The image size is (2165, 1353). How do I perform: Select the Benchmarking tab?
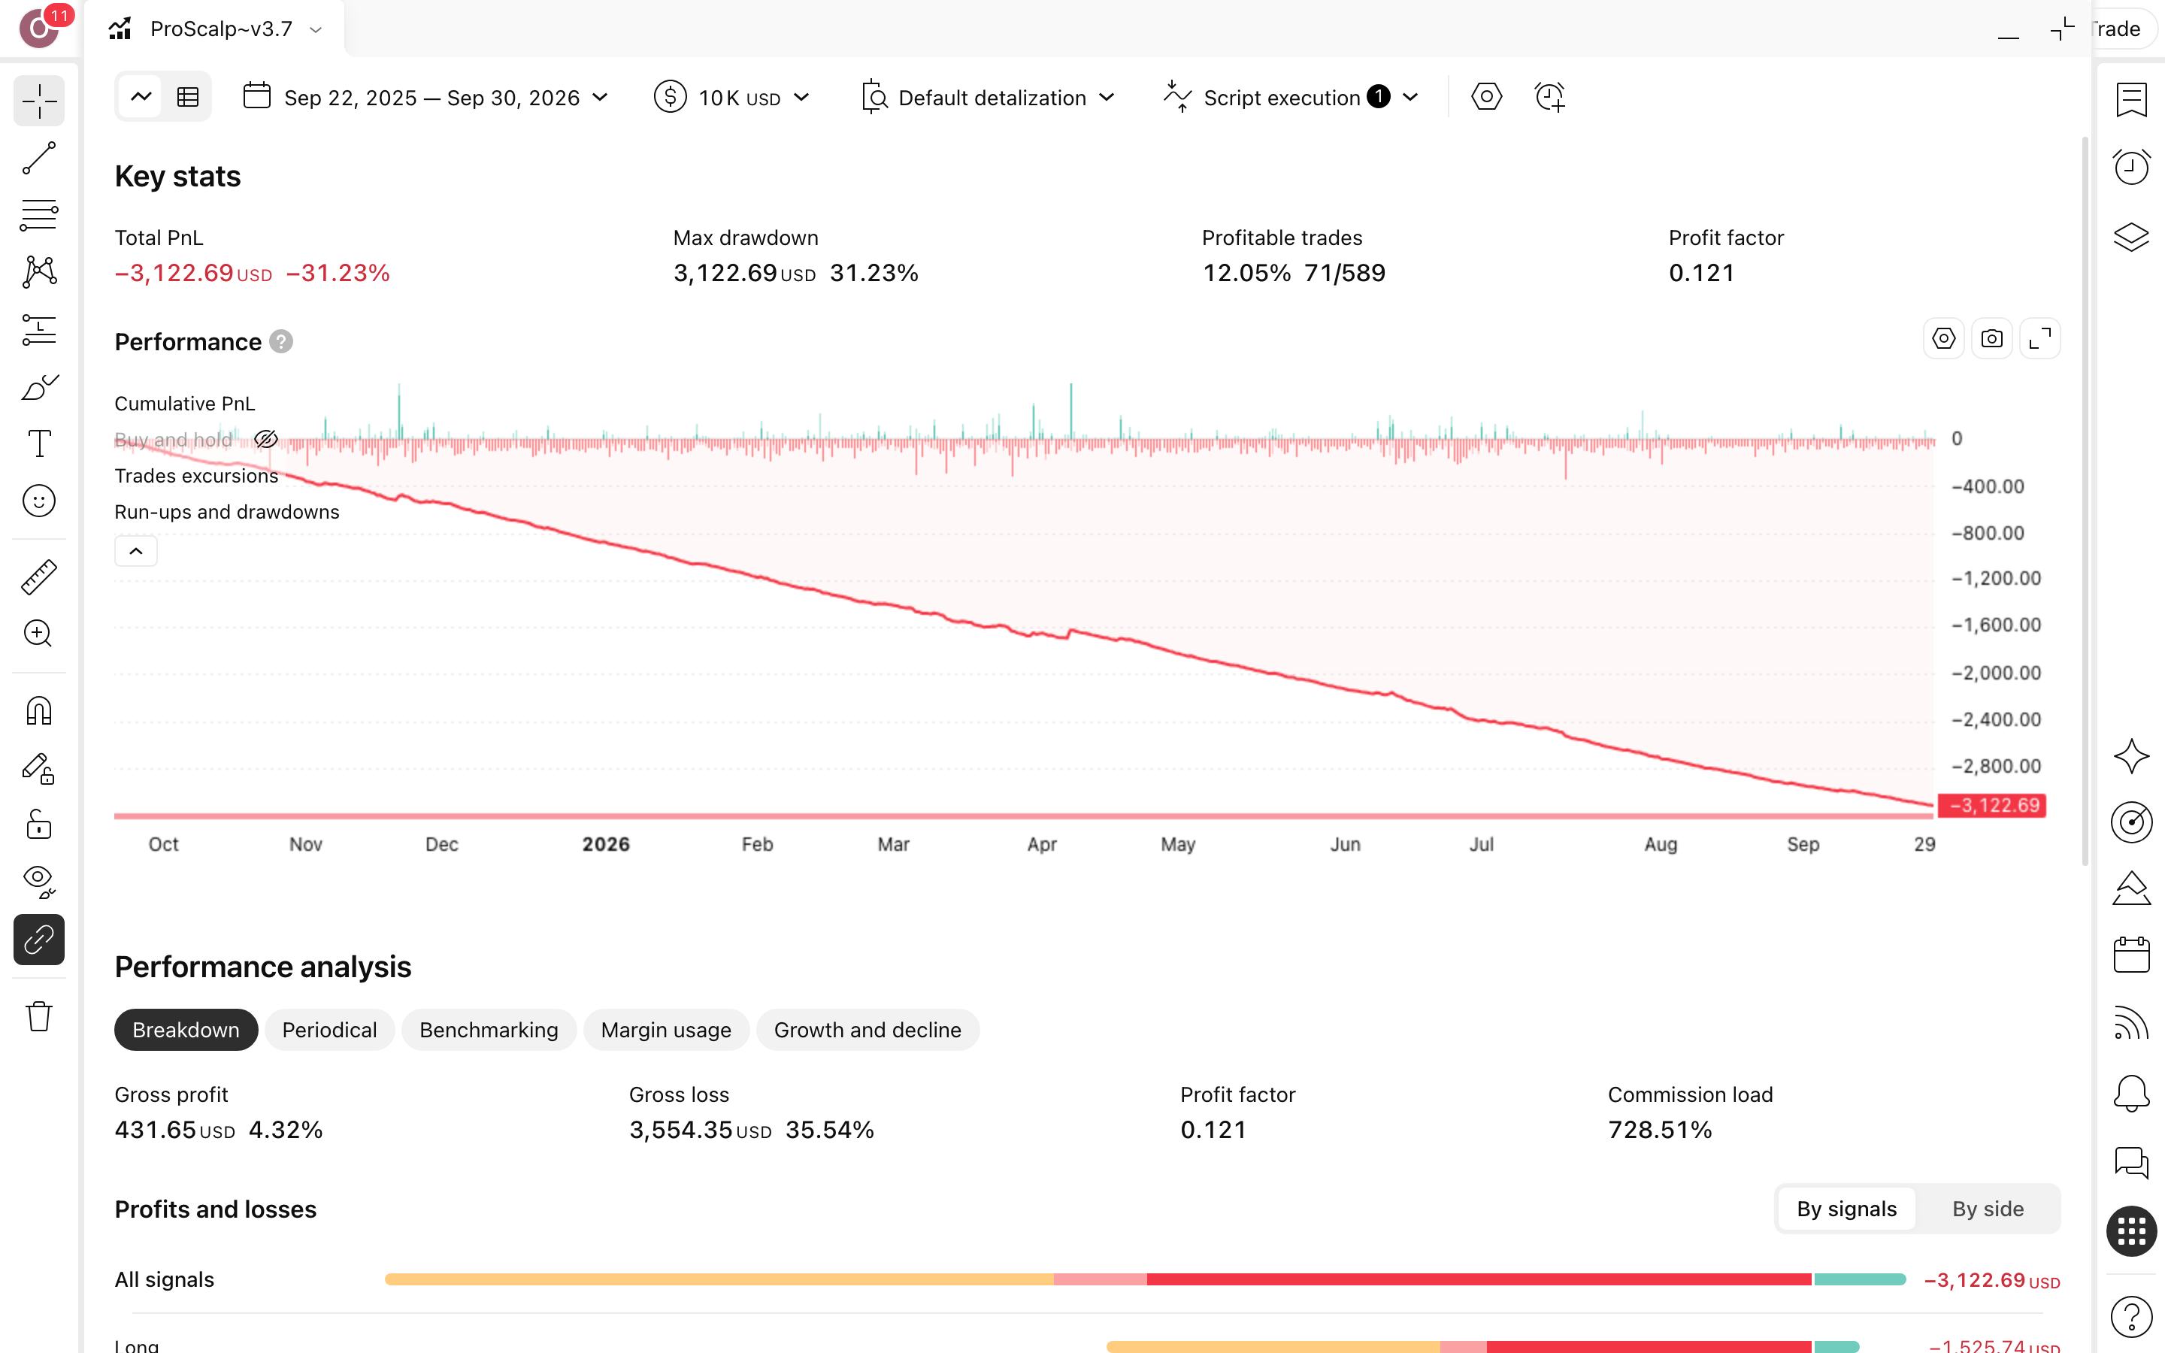coord(489,1030)
